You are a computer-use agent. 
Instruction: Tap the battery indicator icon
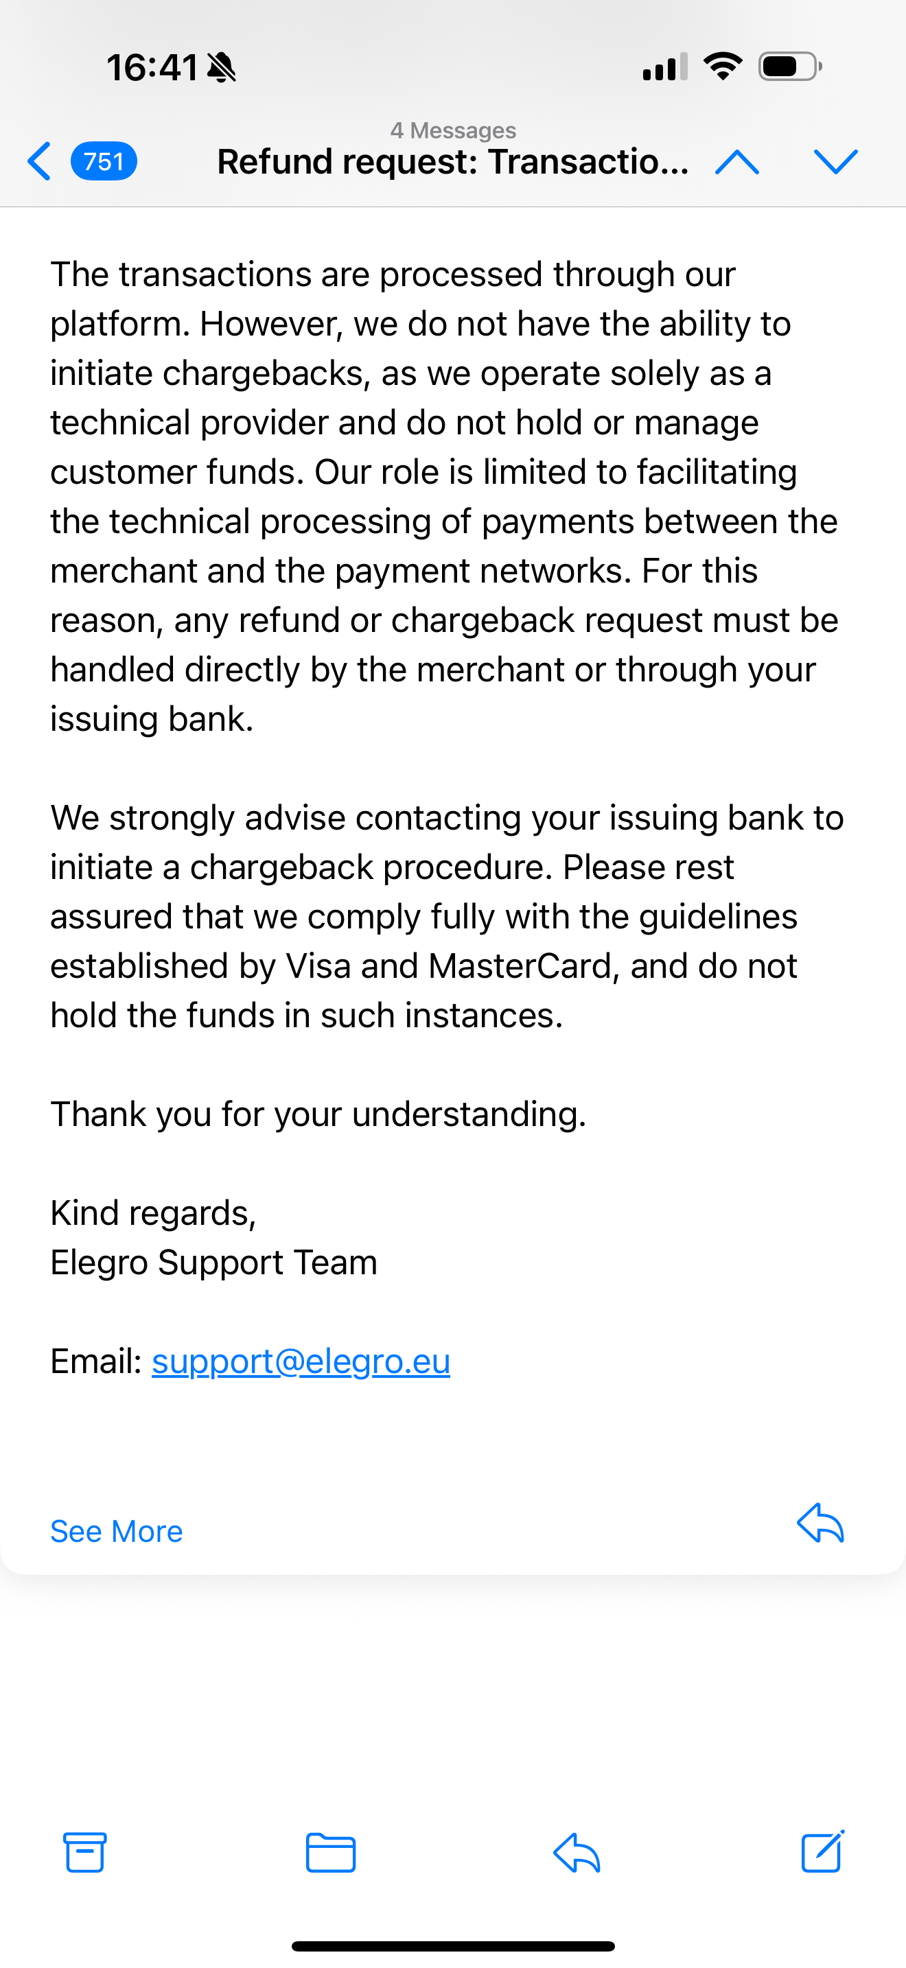[790, 67]
